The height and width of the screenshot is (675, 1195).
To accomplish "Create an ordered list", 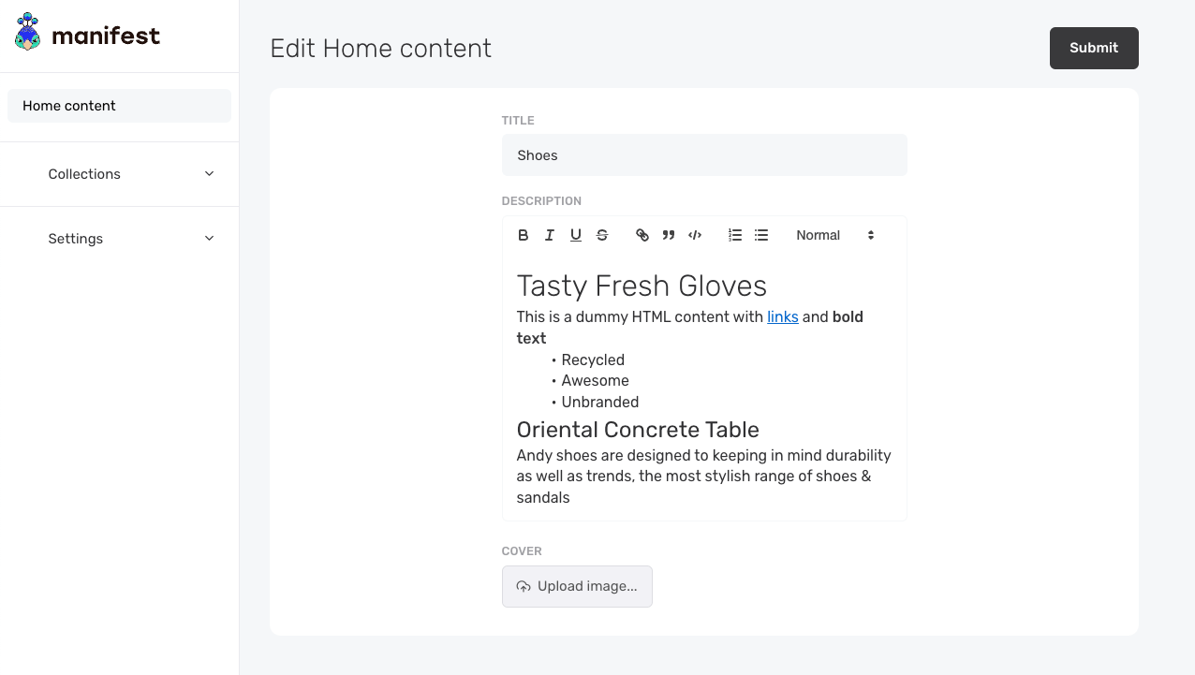I will click(x=735, y=235).
